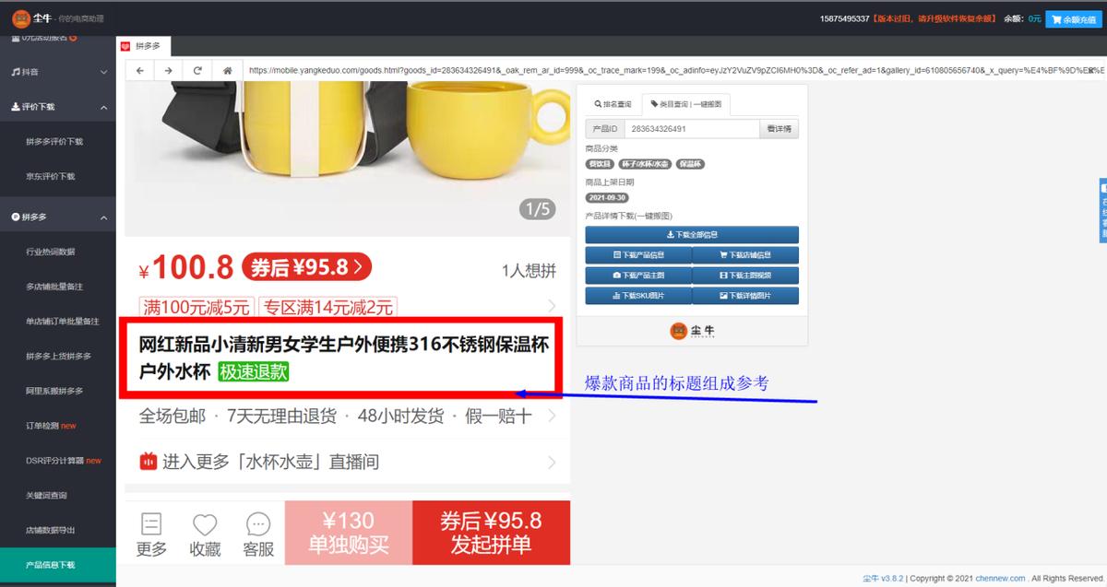Click the live-stream icon beside 进入更多直播间
1107x587 pixels.
149,462
